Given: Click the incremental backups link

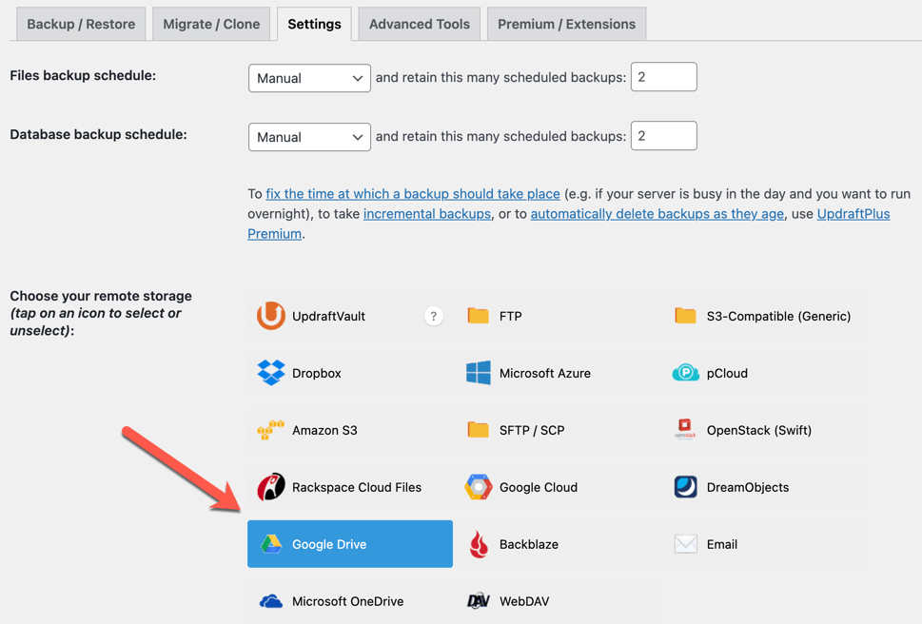Looking at the screenshot, I should (x=426, y=214).
